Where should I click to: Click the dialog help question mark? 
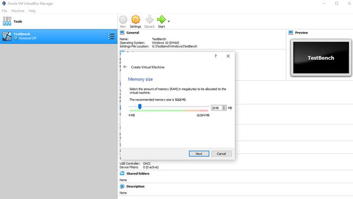click(x=216, y=56)
